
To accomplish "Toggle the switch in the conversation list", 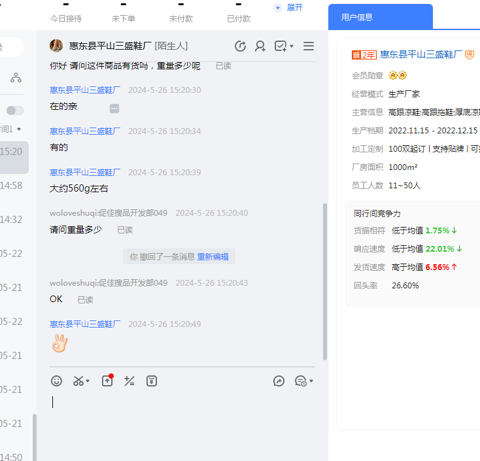I will point(15,111).
